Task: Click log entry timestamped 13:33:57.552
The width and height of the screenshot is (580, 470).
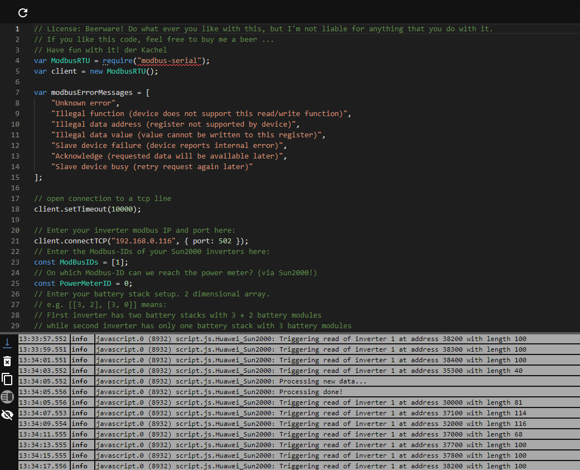Action: point(299,339)
